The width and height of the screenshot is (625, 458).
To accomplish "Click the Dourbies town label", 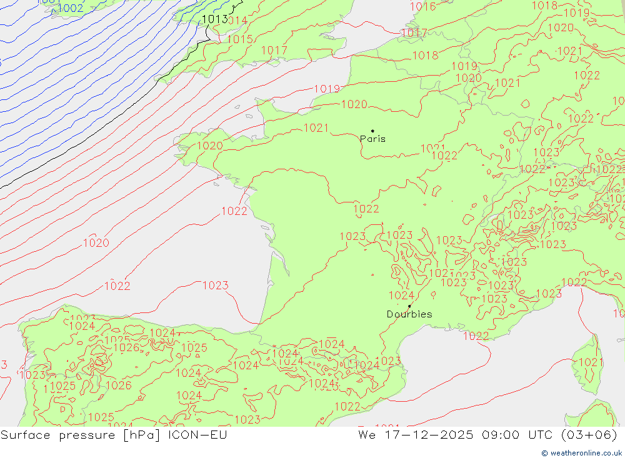I will [409, 314].
